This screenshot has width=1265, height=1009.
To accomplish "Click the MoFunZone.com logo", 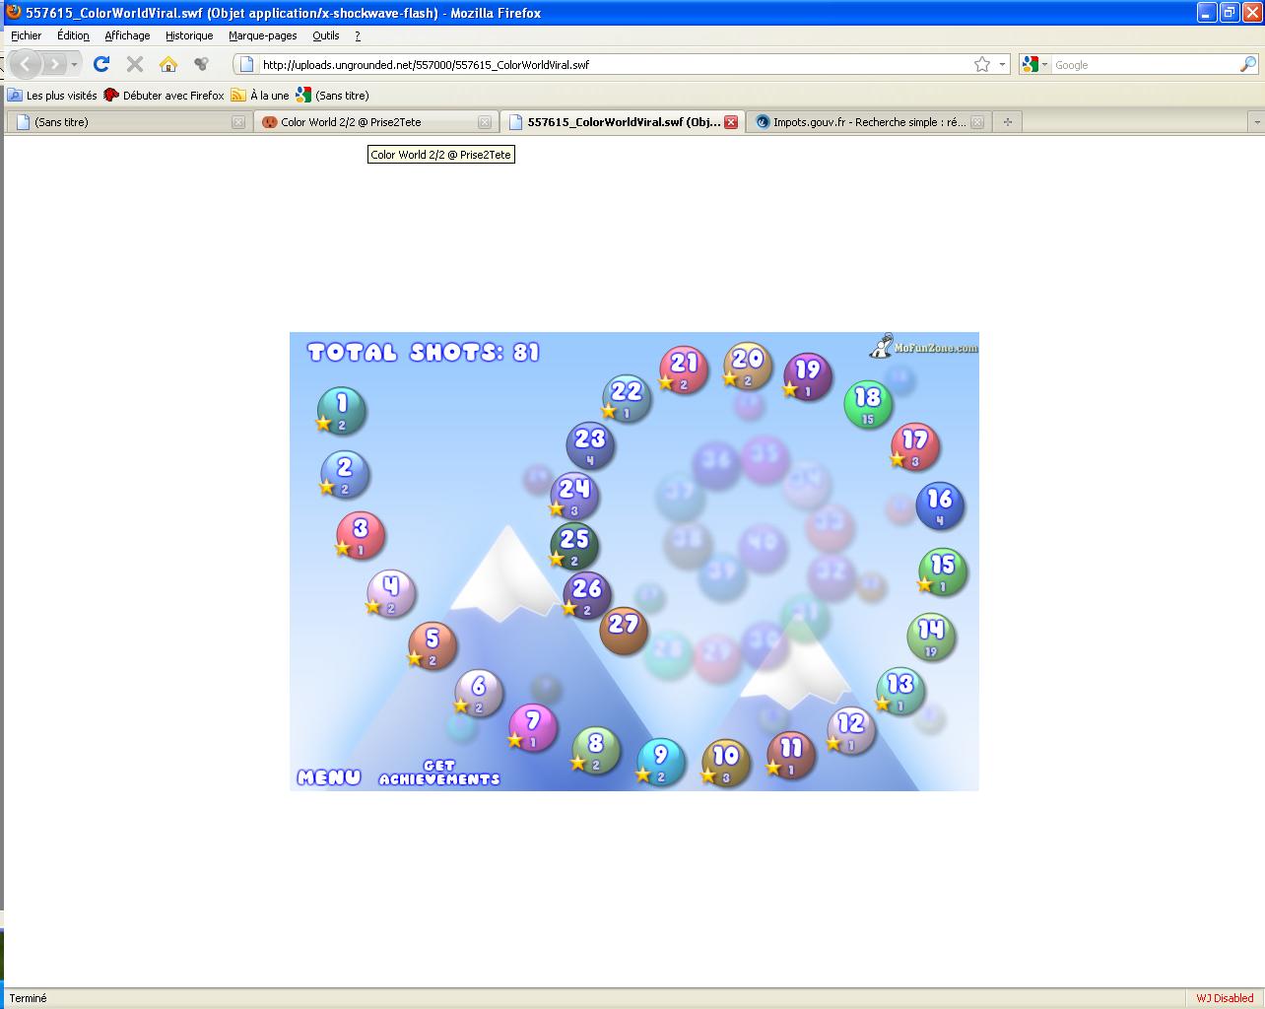I will click(x=923, y=347).
